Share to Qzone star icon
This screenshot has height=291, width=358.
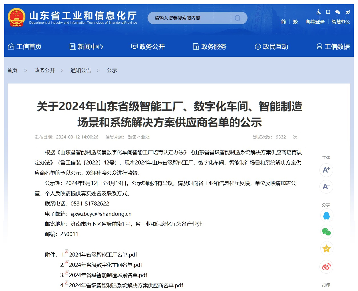(326, 249)
